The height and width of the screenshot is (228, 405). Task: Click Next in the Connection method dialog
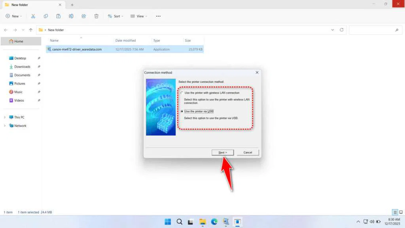click(x=223, y=152)
